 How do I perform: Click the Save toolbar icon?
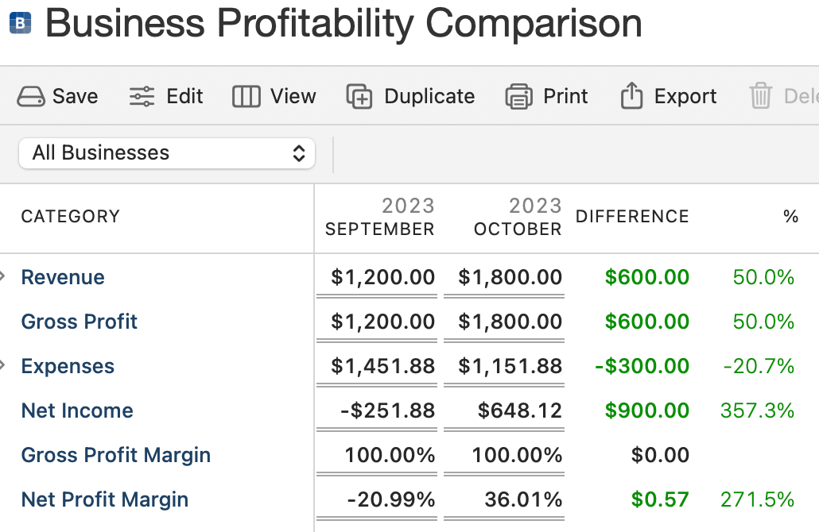[x=32, y=97]
